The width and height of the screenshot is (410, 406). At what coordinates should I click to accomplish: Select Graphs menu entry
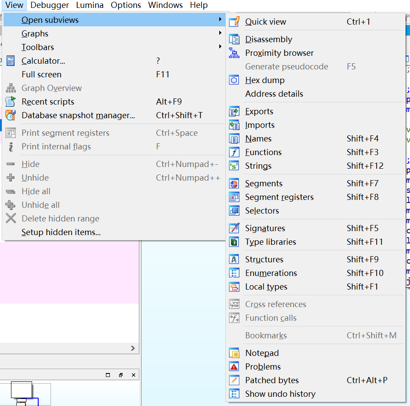tap(115, 33)
